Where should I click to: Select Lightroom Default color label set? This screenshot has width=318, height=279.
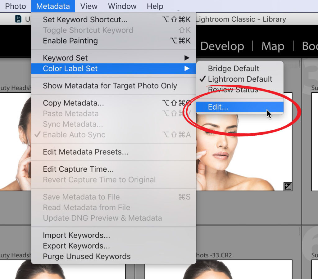coord(240,79)
